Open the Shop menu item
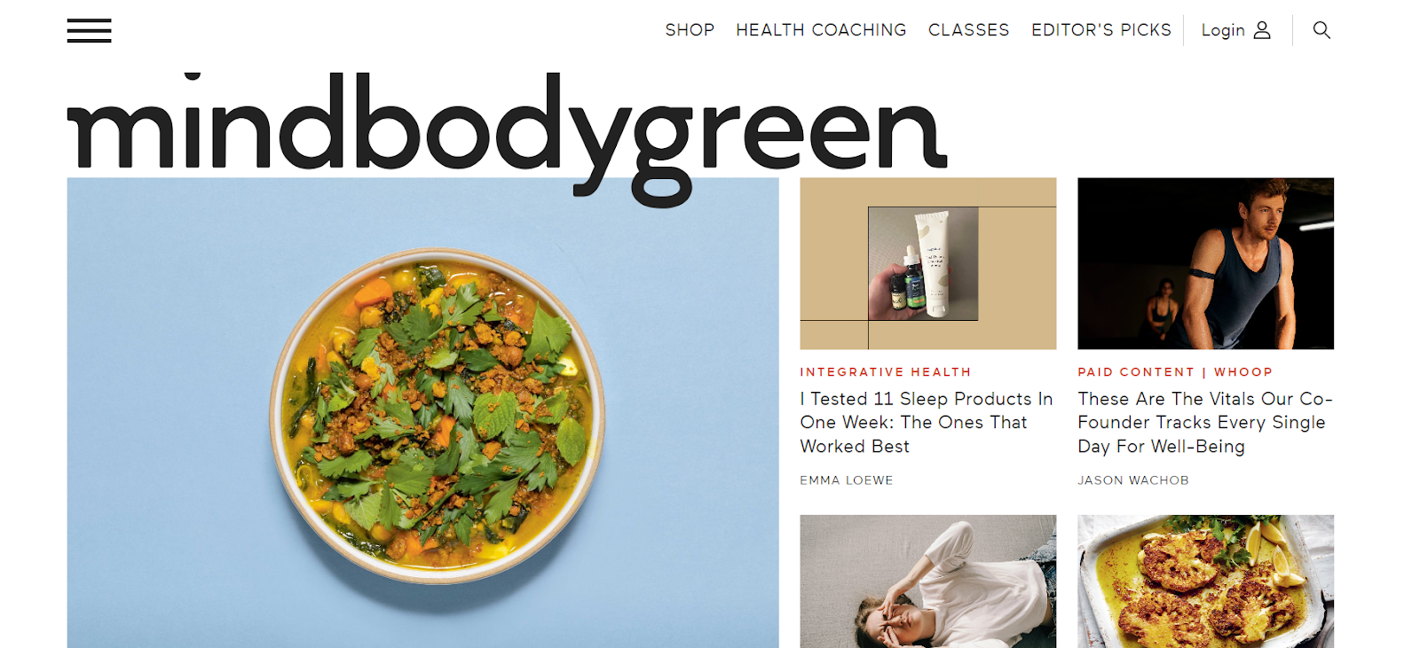Screen dimensions: 1420x648 point(690,30)
